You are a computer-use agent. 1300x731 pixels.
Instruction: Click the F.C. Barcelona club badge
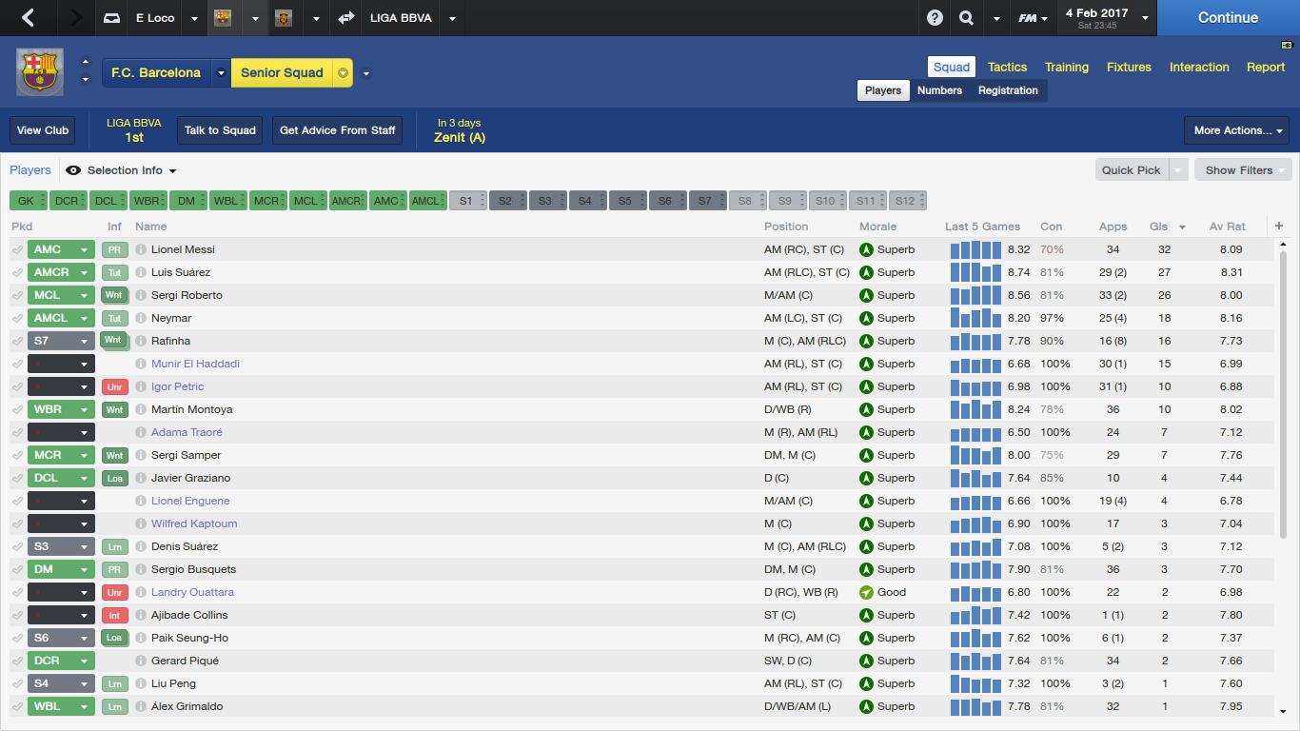40,72
